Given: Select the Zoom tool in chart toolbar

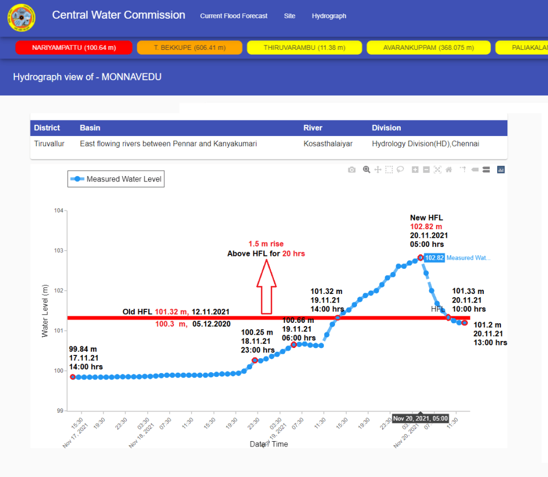Looking at the screenshot, I should pos(367,170).
